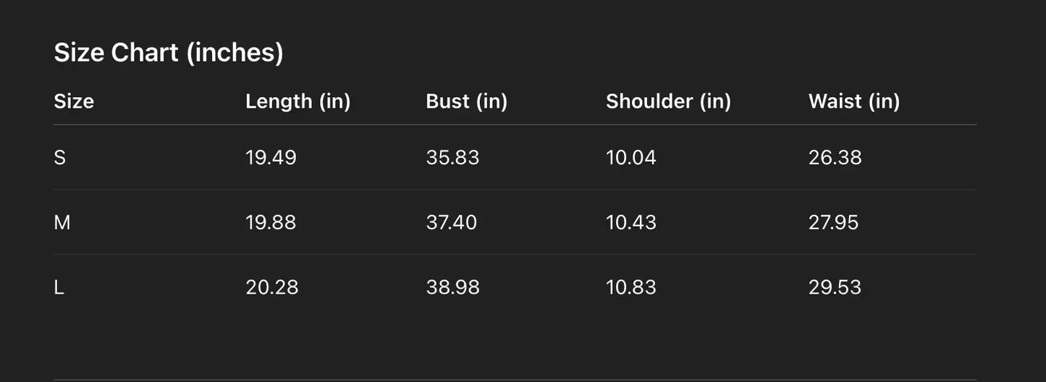Select the medium bust value 37.40
The image size is (1046, 382).
pos(451,222)
